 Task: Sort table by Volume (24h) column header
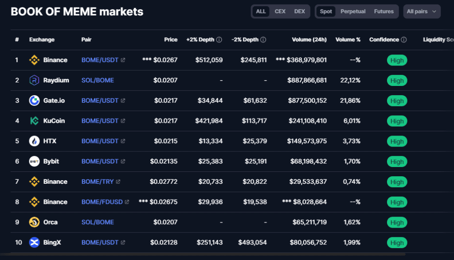(309, 40)
